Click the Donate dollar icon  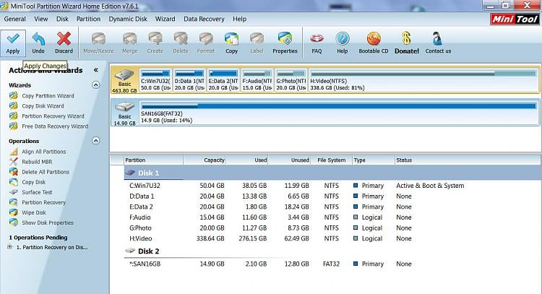(406, 38)
